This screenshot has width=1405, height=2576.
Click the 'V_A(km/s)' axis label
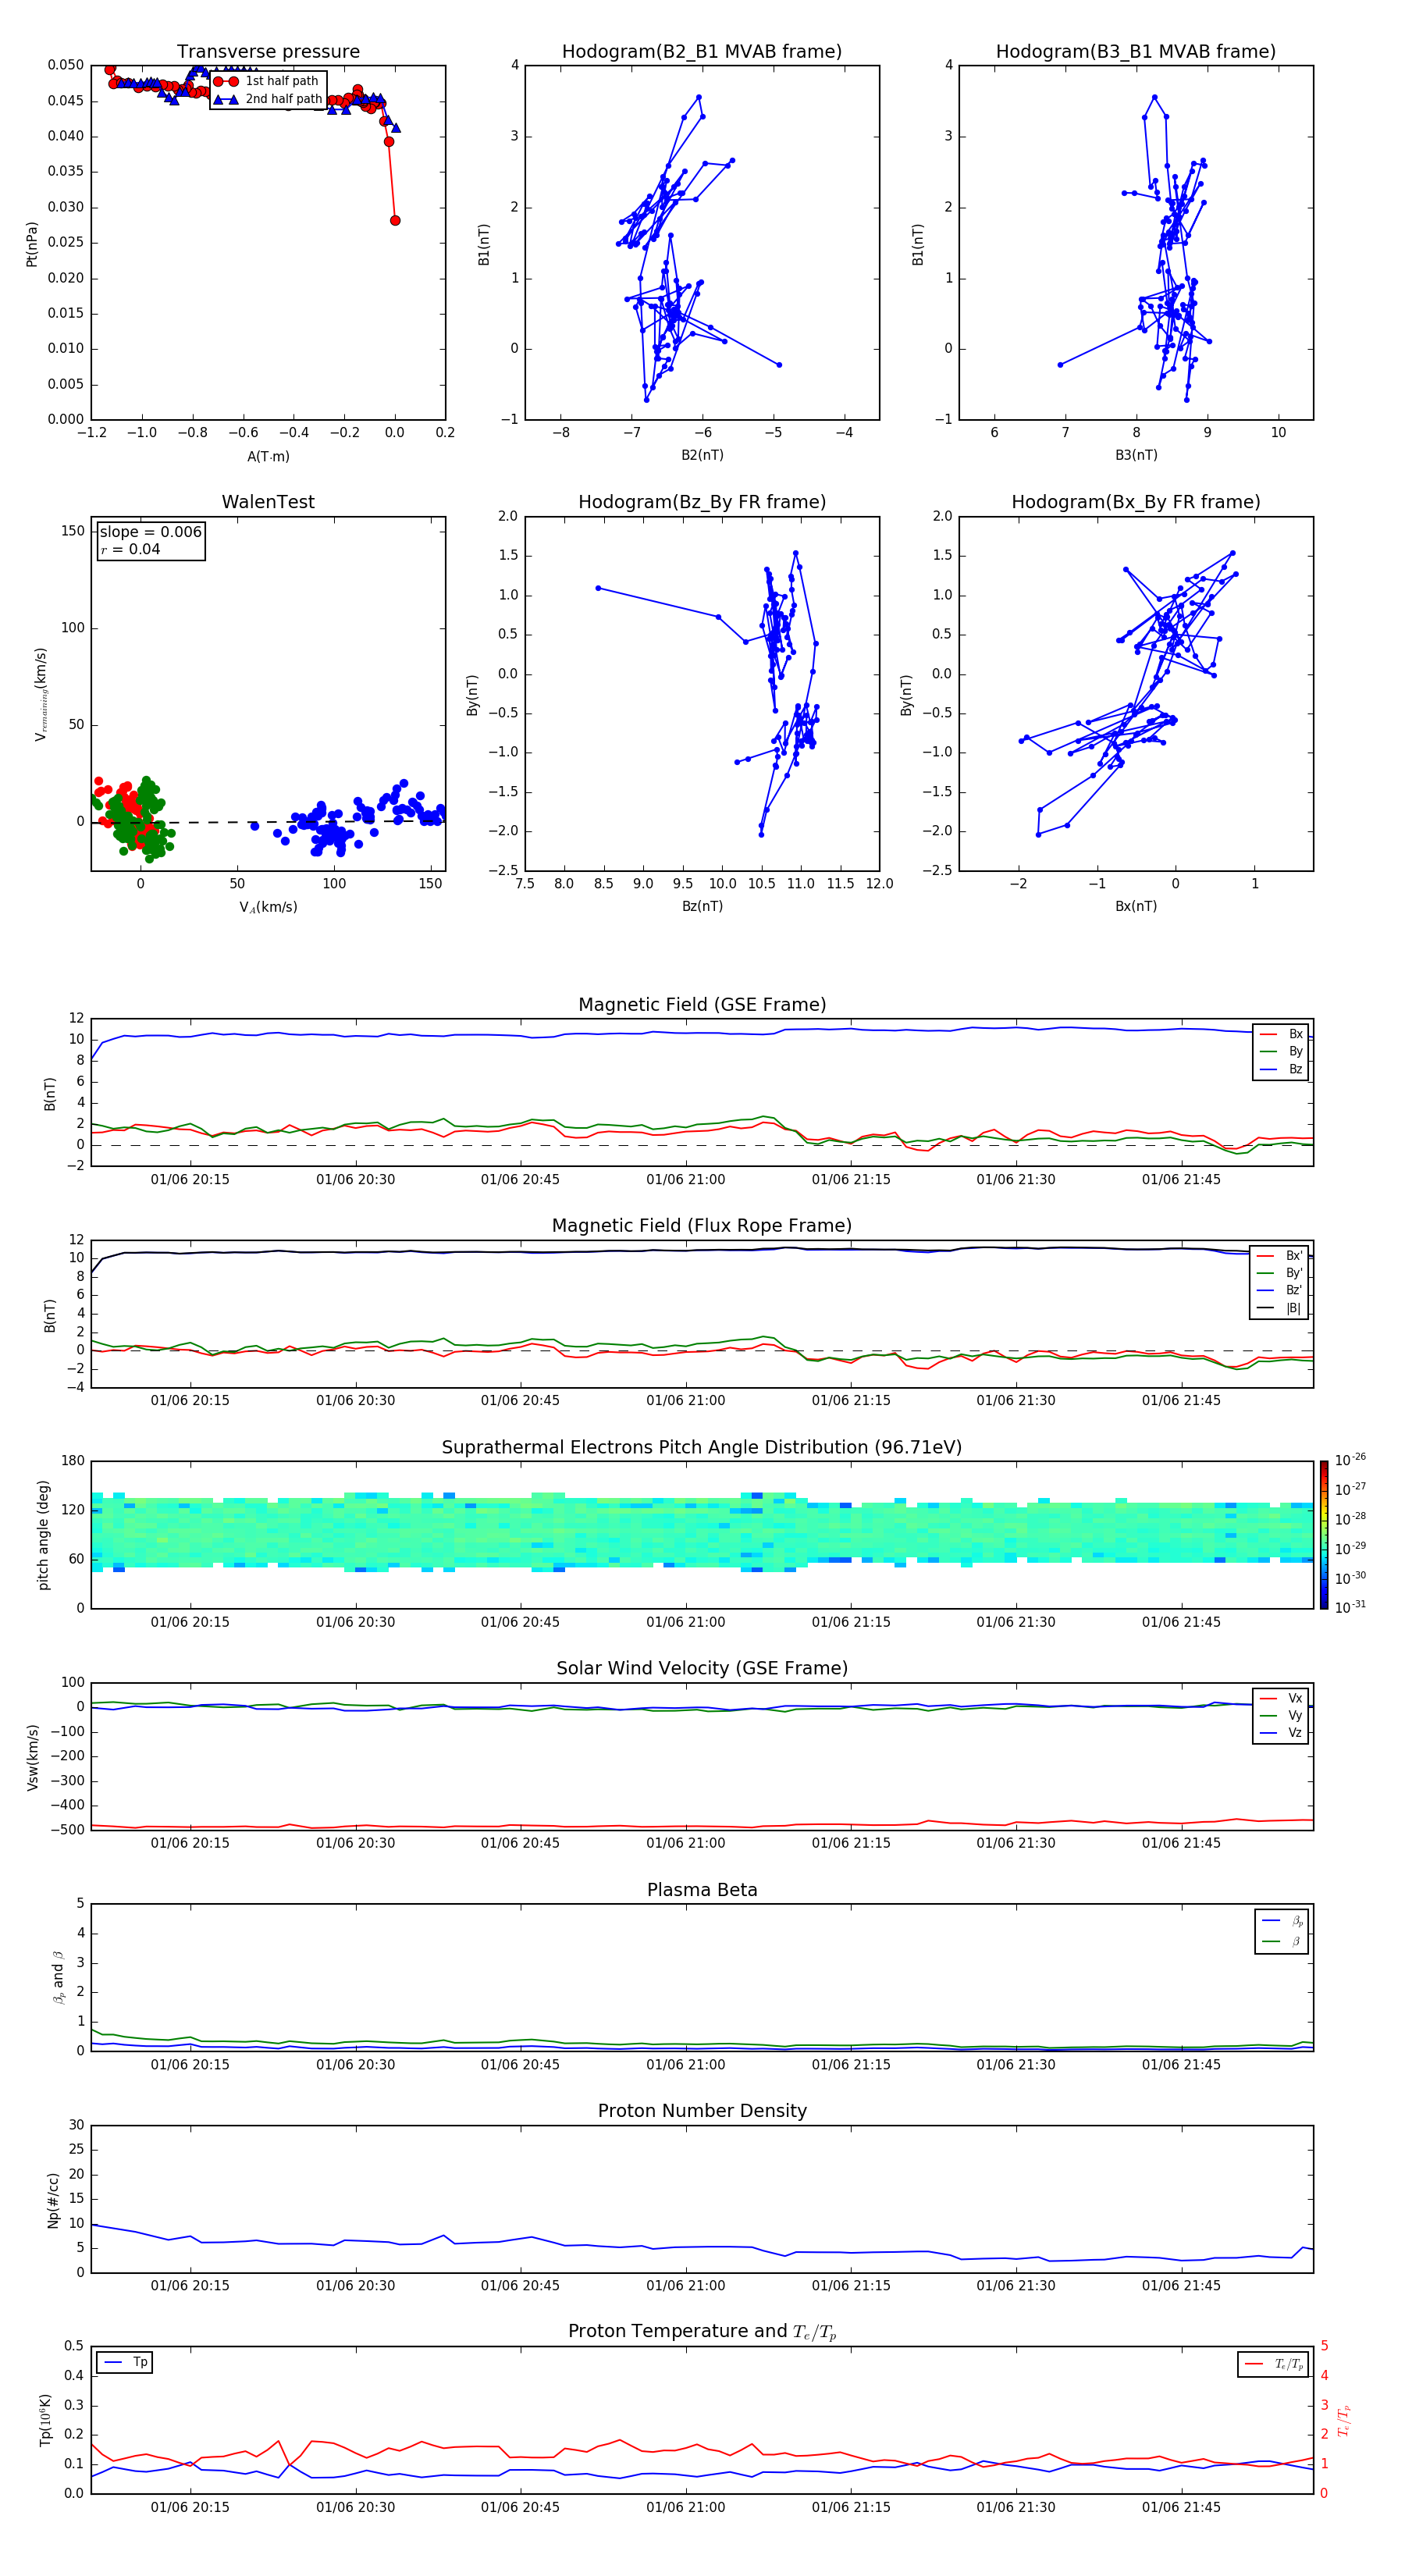[268, 907]
